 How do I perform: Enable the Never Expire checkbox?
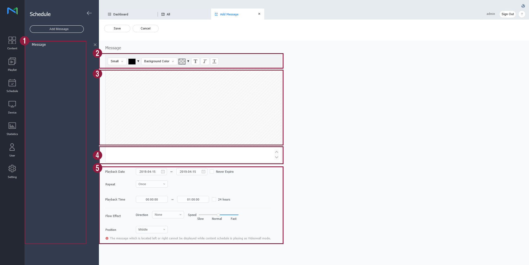[x=212, y=171]
